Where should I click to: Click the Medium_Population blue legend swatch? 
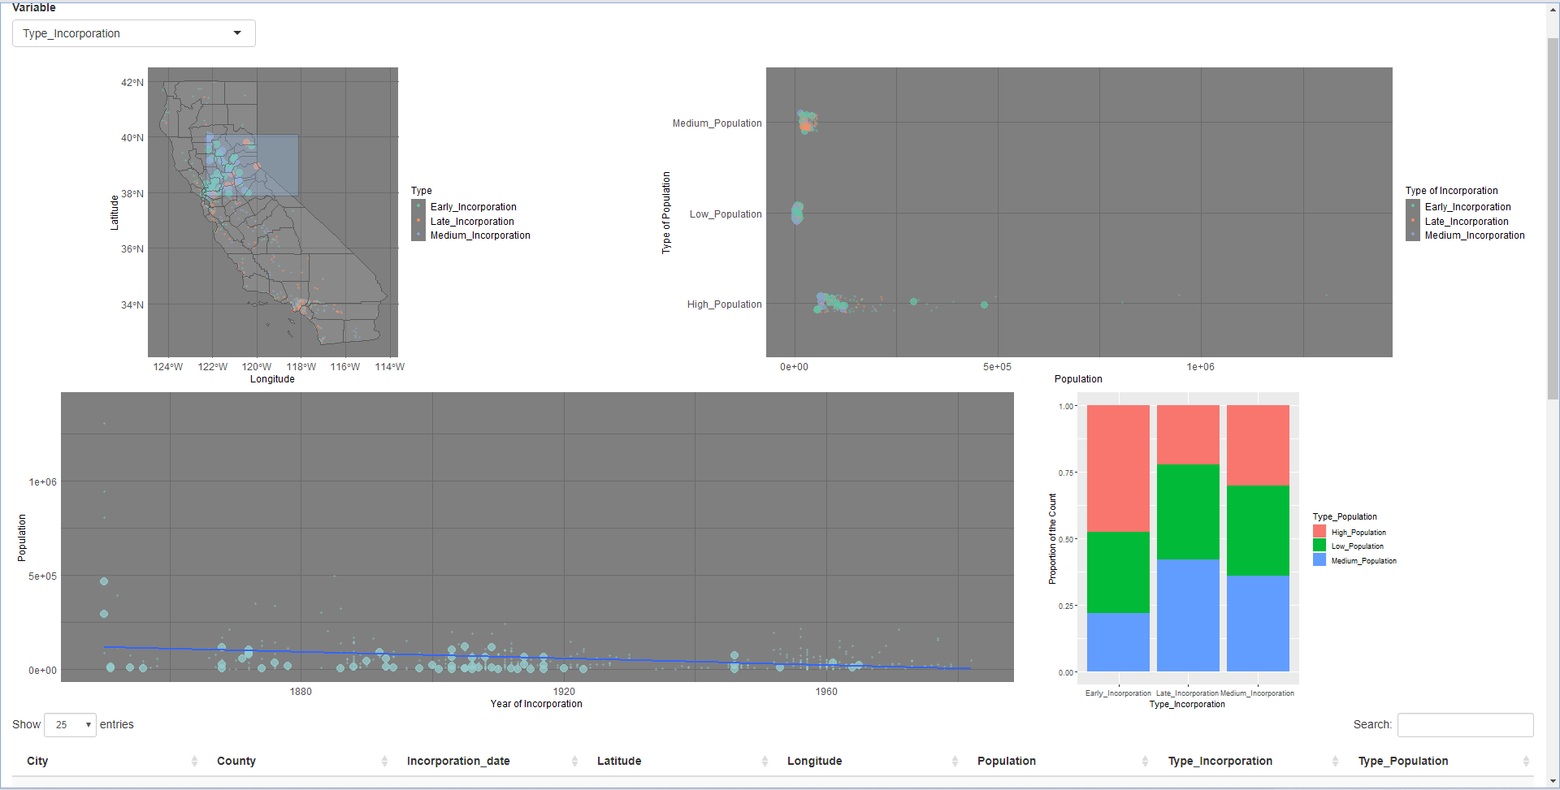click(1319, 559)
